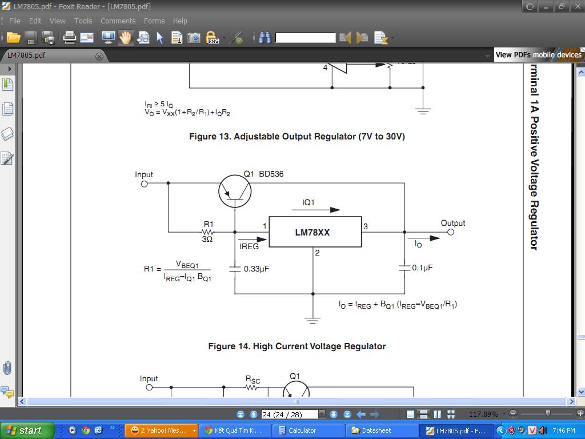The image size is (585, 439).
Task: Click the Windows start button
Action: pos(27,430)
